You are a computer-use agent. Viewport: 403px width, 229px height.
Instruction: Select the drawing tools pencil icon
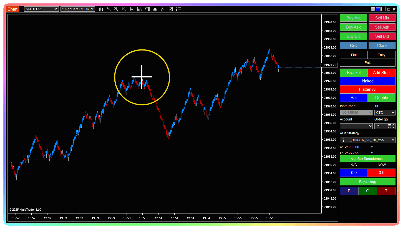[109, 9]
